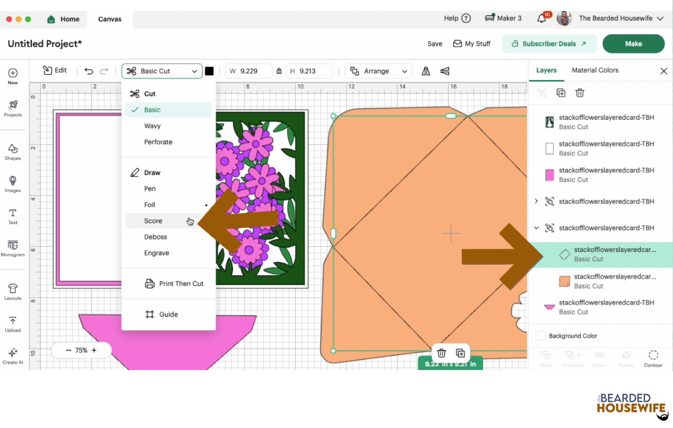Click the Upload icon

tap(13, 324)
